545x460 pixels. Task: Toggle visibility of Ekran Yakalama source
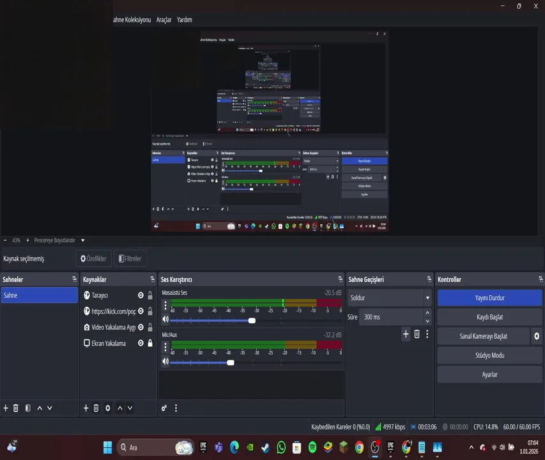tap(141, 343)
